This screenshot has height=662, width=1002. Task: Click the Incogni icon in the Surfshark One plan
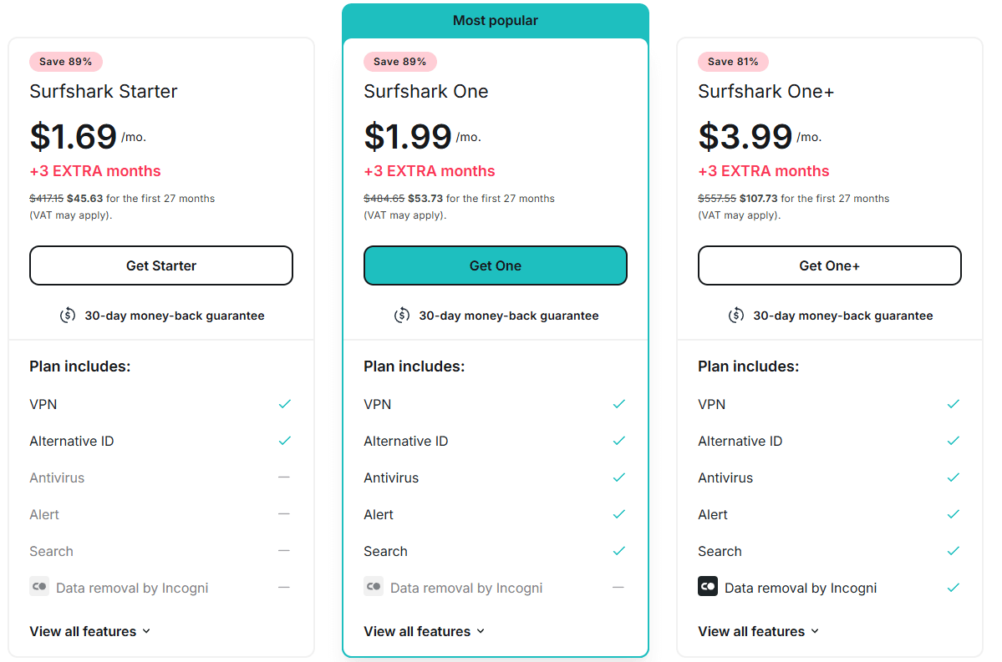pyautogui.click(x=374, y=586)
